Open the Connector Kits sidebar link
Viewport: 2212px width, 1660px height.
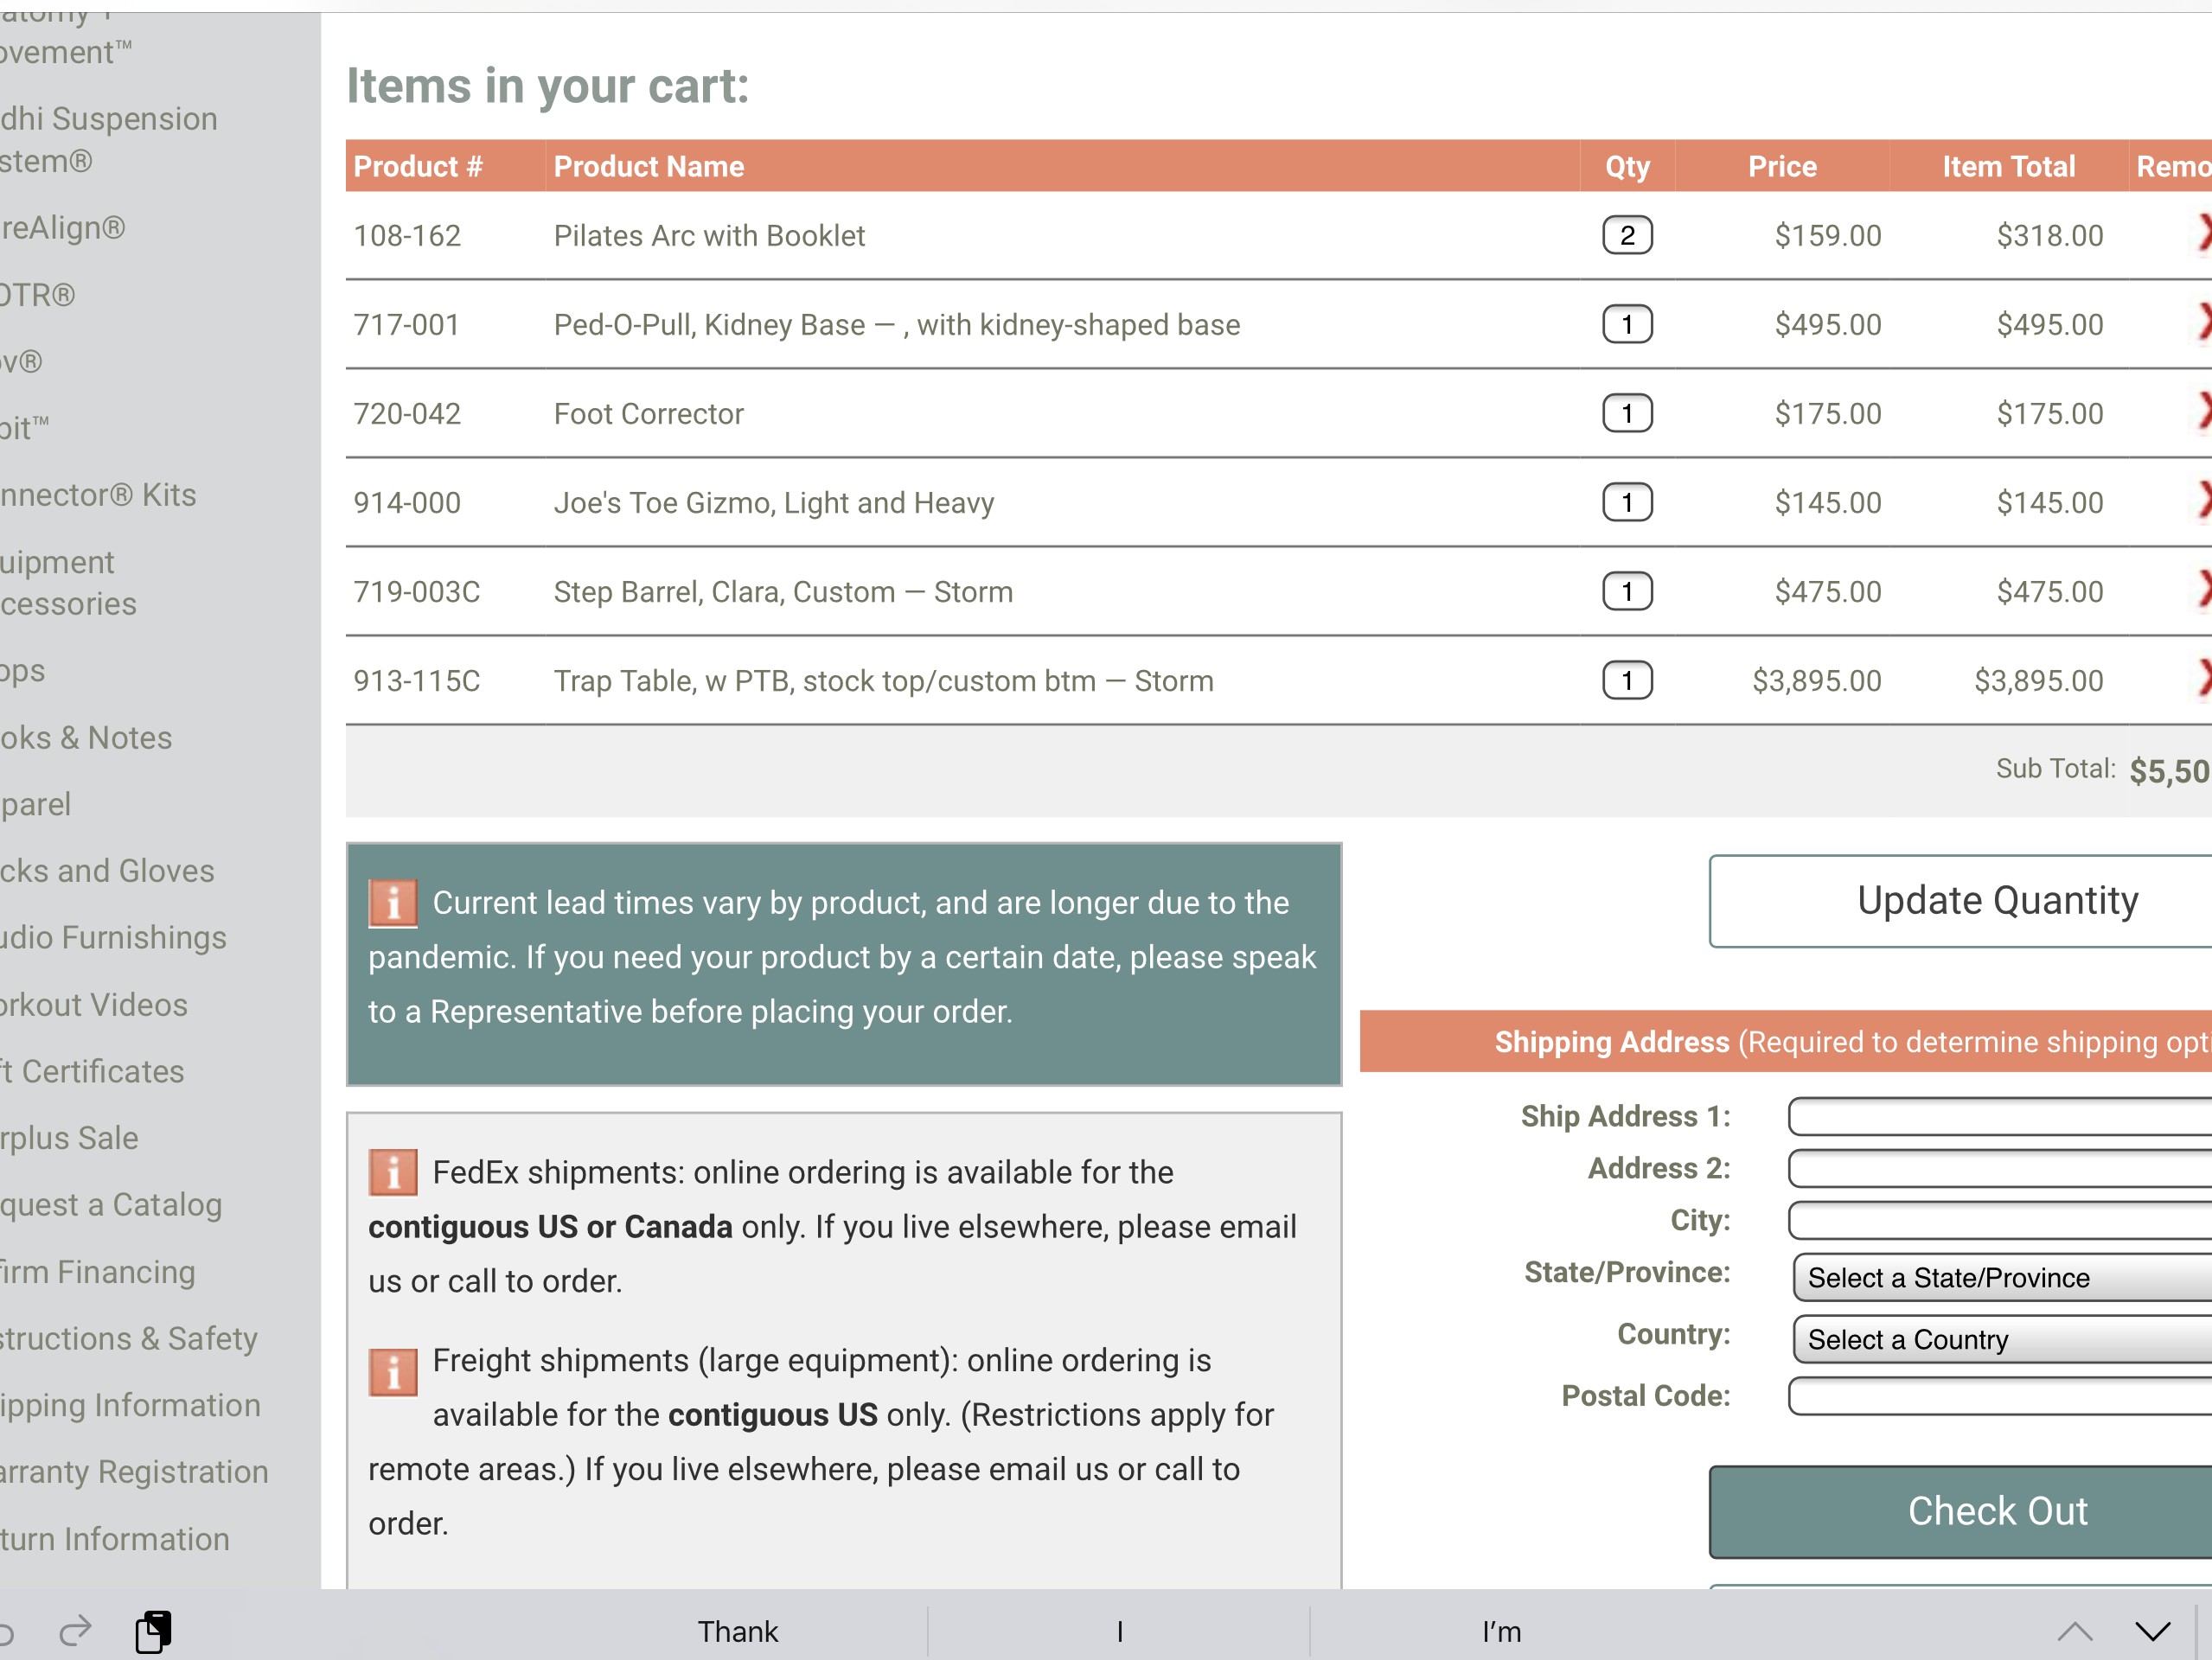[x=98, y=495]
